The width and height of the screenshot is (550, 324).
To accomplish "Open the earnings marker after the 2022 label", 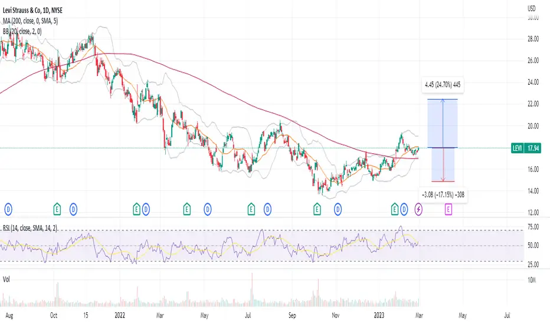I will pyautogui.click(x=136, y=210).
